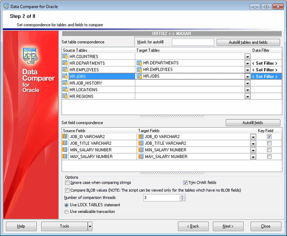Click the source MAX_SALARY field icon
The height and width of the screenshot is (236, 287).
tap(65, 156)
